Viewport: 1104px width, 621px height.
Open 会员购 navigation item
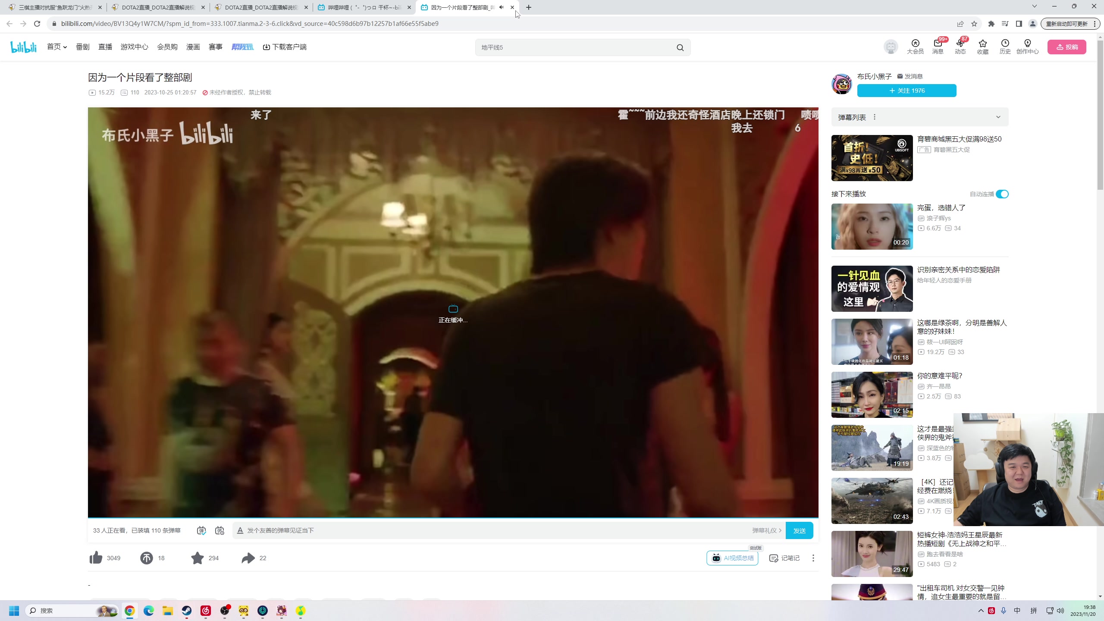(167, 47)
